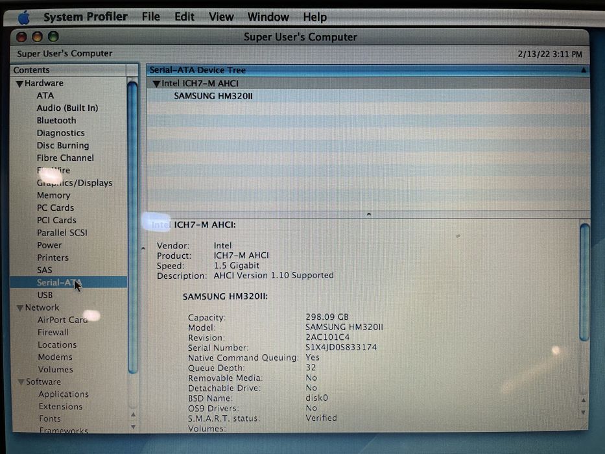Viewport: 605px width, 454px height.
Task: Click the Queue Depth value 32
Action: tap(311, 368)
